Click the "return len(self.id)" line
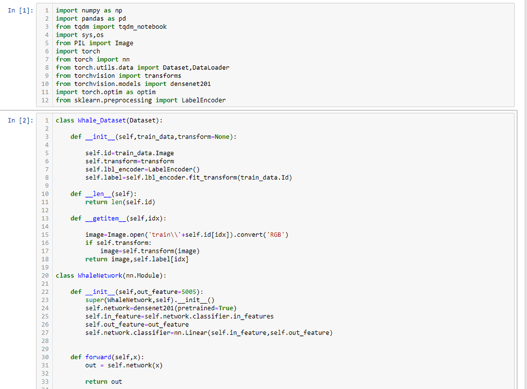527x389 pixels. point(120,202)
